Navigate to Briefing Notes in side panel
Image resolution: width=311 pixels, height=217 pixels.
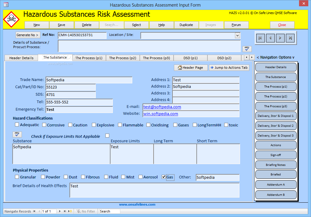coord(276,165)
